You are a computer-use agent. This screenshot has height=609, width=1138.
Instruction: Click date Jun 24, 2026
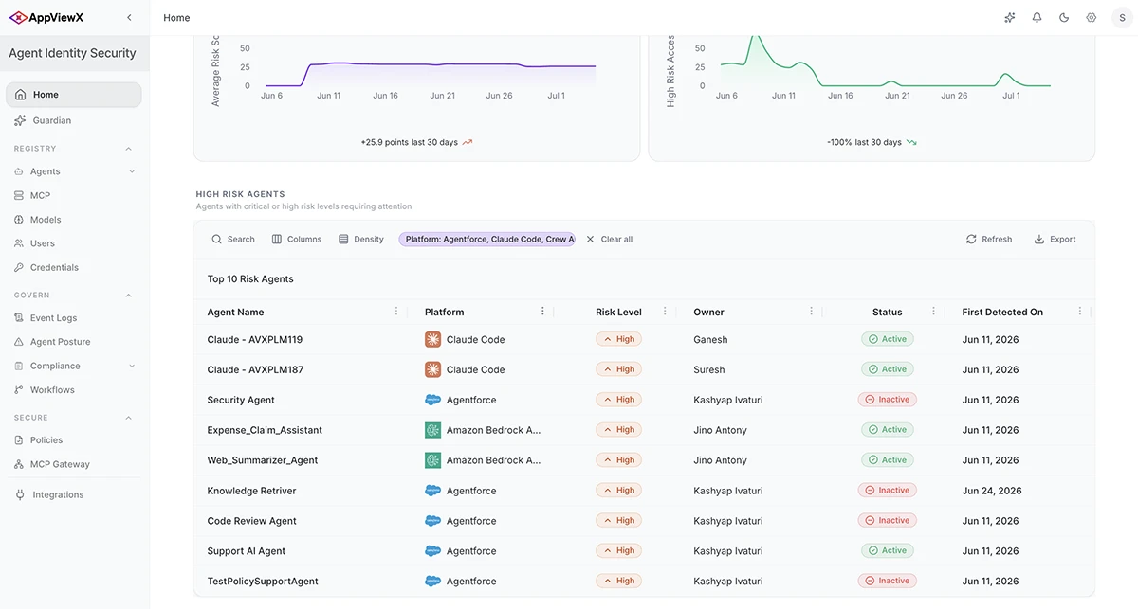pyautogui.click(x=992, y=491)
